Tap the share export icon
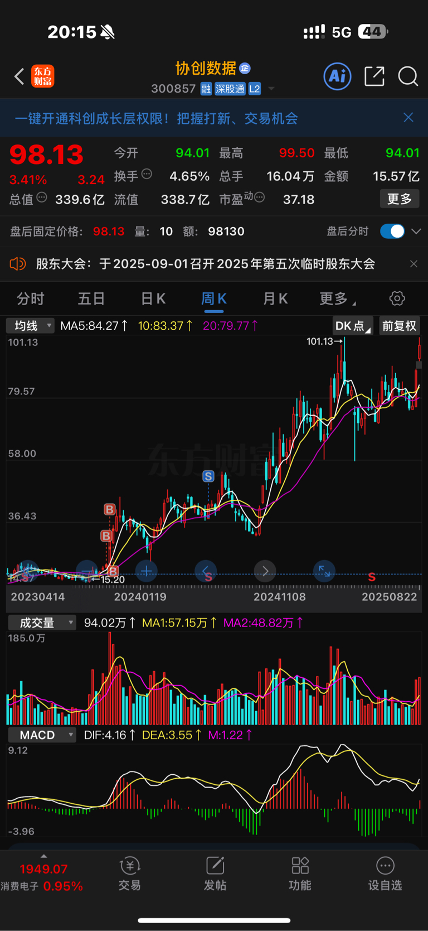Viewport: 428px width, 931px height. pos(374,76)
